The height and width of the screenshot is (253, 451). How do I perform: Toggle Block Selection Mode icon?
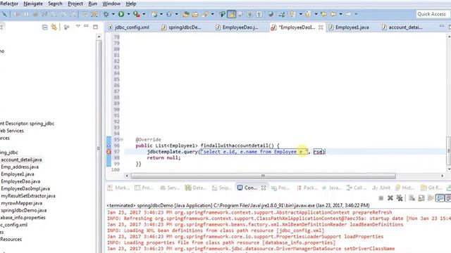click(x=249, y=14)
